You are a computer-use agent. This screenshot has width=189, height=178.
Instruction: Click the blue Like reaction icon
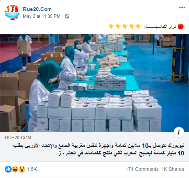click(8, 169)
